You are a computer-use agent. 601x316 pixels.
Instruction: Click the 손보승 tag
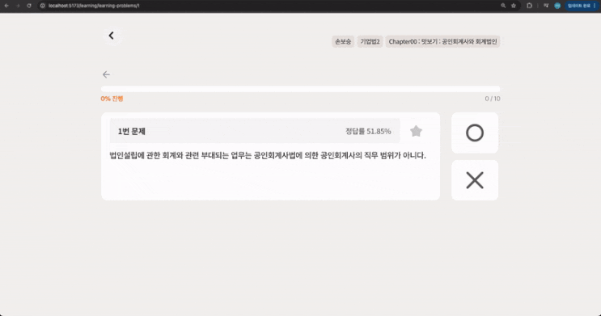[x=343, y=41]
